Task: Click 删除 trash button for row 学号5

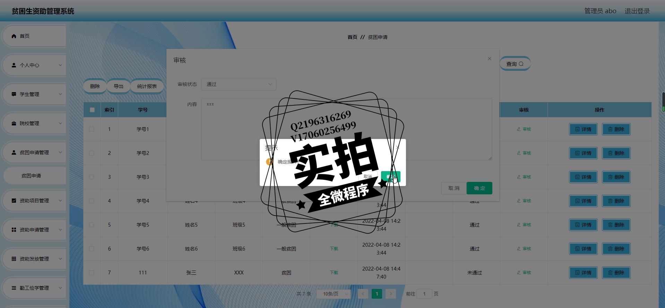Action: [x=616, y=225]
